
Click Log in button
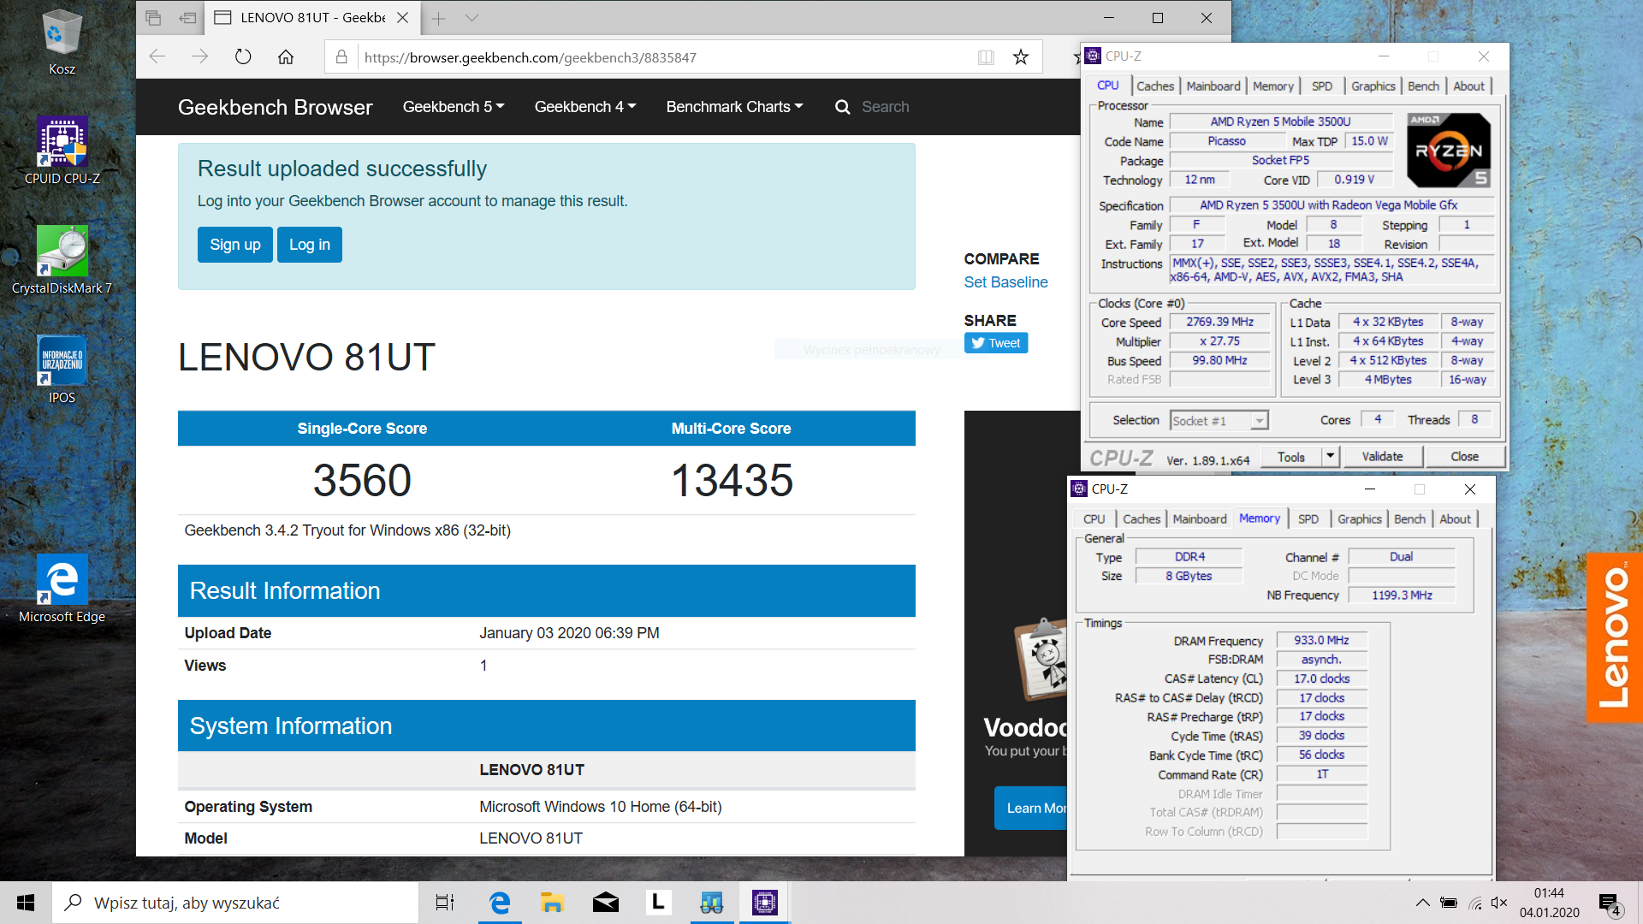pyautogui.click(x=310, y=245)
